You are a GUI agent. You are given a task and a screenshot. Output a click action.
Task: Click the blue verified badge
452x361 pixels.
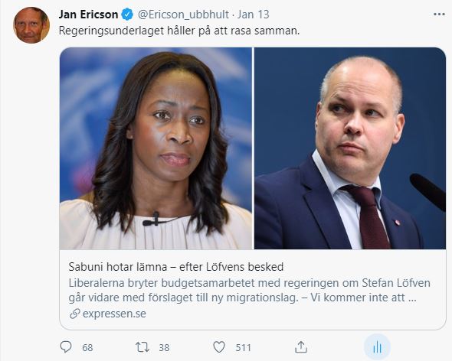pyautogui.click(x=127, y=15)
